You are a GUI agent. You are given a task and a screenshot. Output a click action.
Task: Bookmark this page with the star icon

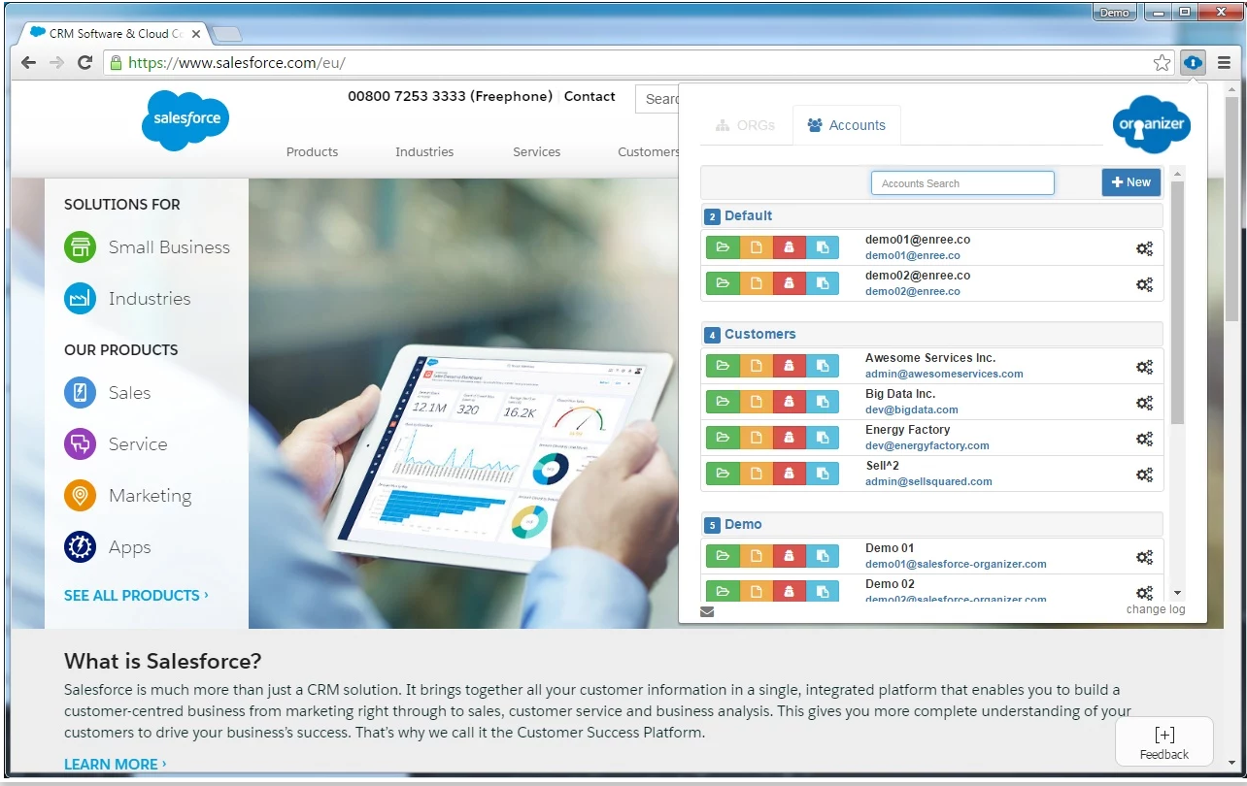click(1162, 63)
